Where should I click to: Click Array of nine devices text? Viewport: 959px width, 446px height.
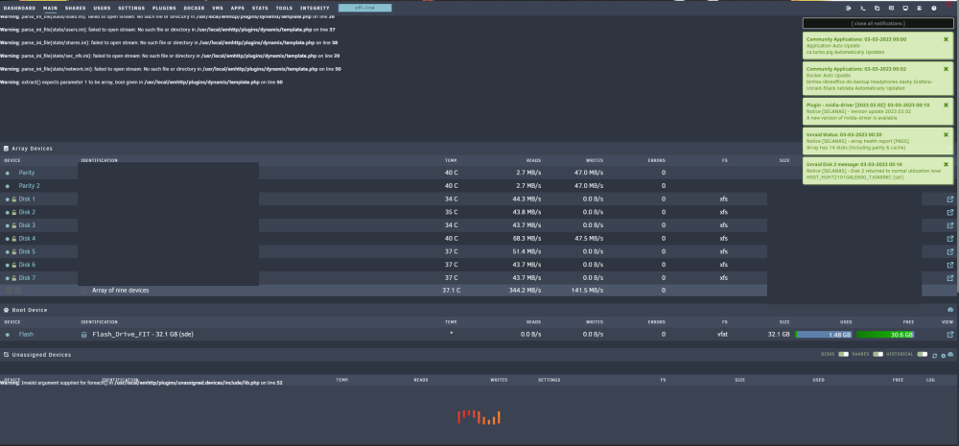tap(121, 291)
